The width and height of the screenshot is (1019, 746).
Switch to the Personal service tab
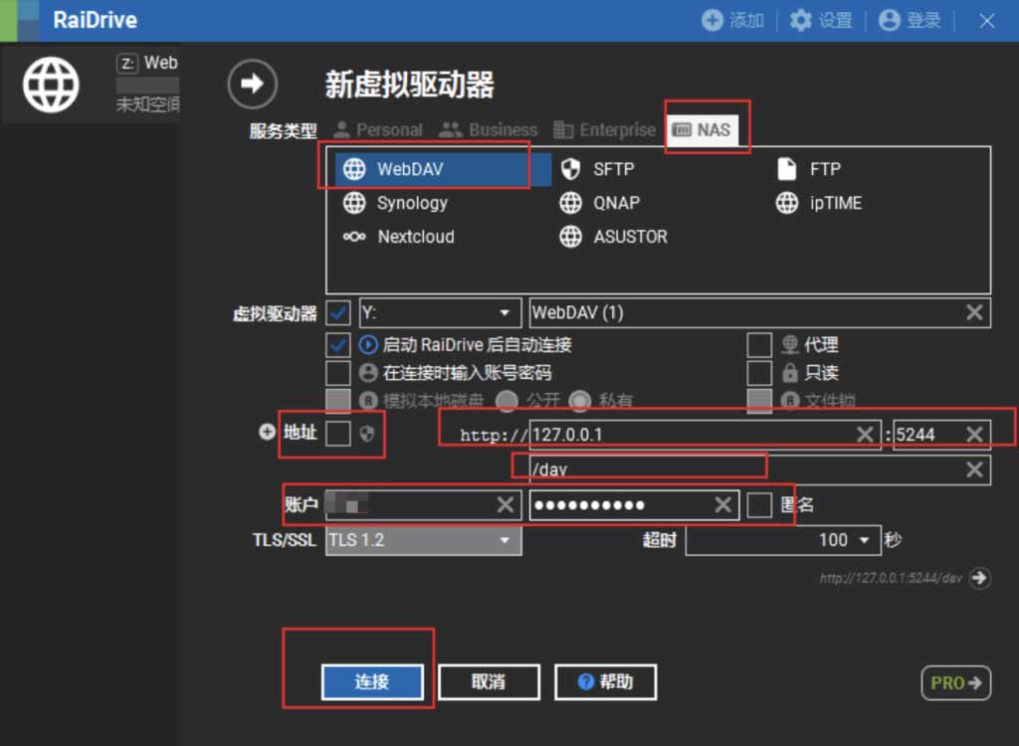click(377, 129)
